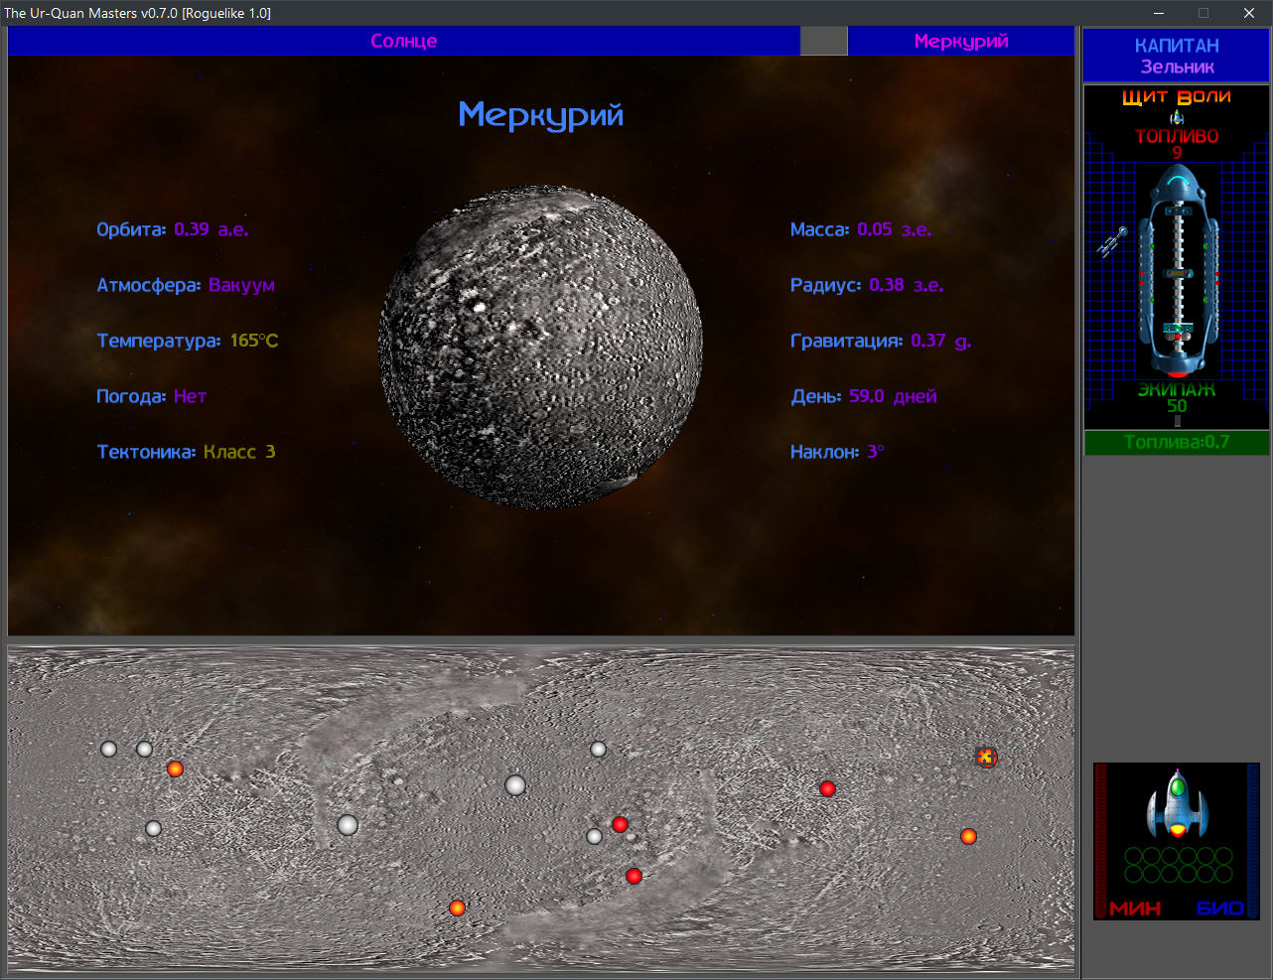Click the gray square between Солнце and Меркурий
Screen dimensions: 1273x980
pos(824,41)
